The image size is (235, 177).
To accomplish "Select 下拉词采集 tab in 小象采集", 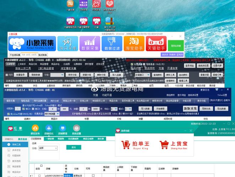I will [15, 55].
